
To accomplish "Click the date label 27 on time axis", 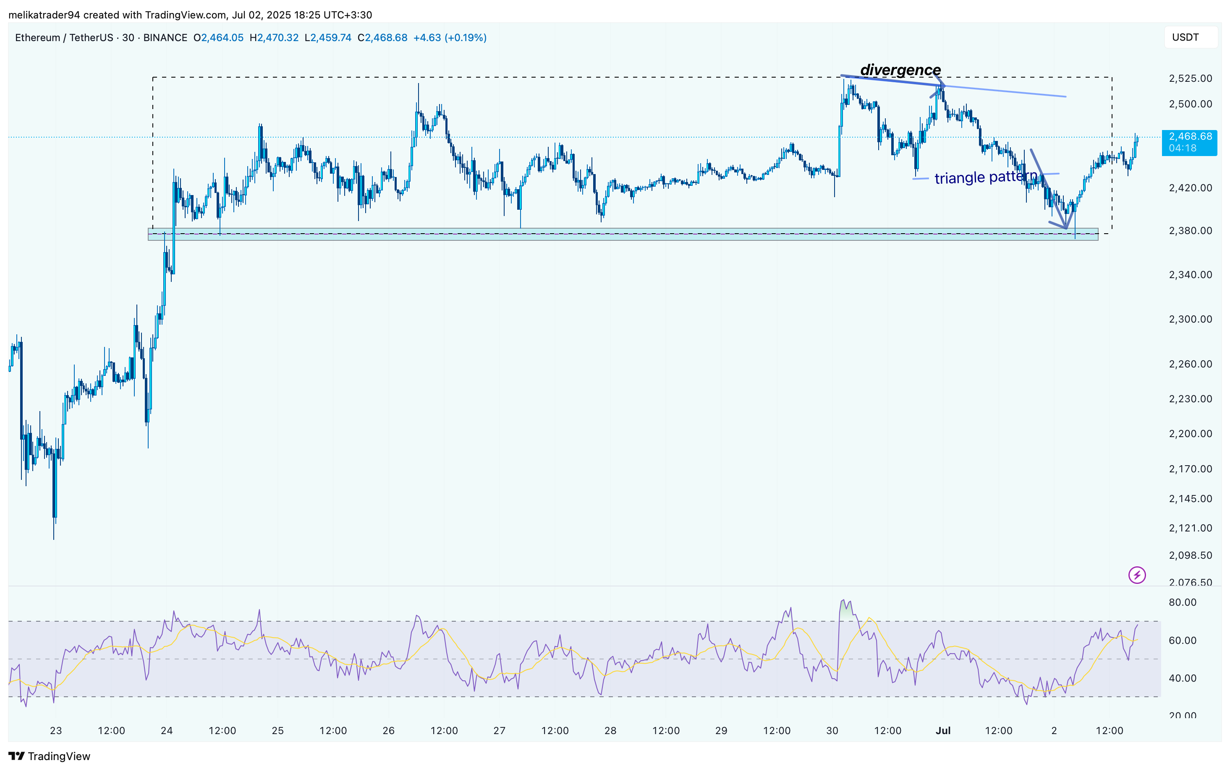I will (500, 731).
